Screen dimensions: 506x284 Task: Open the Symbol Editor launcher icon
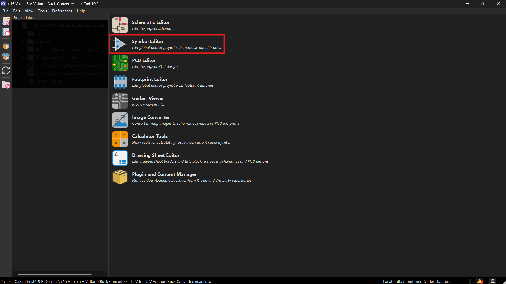pos(120,44)
